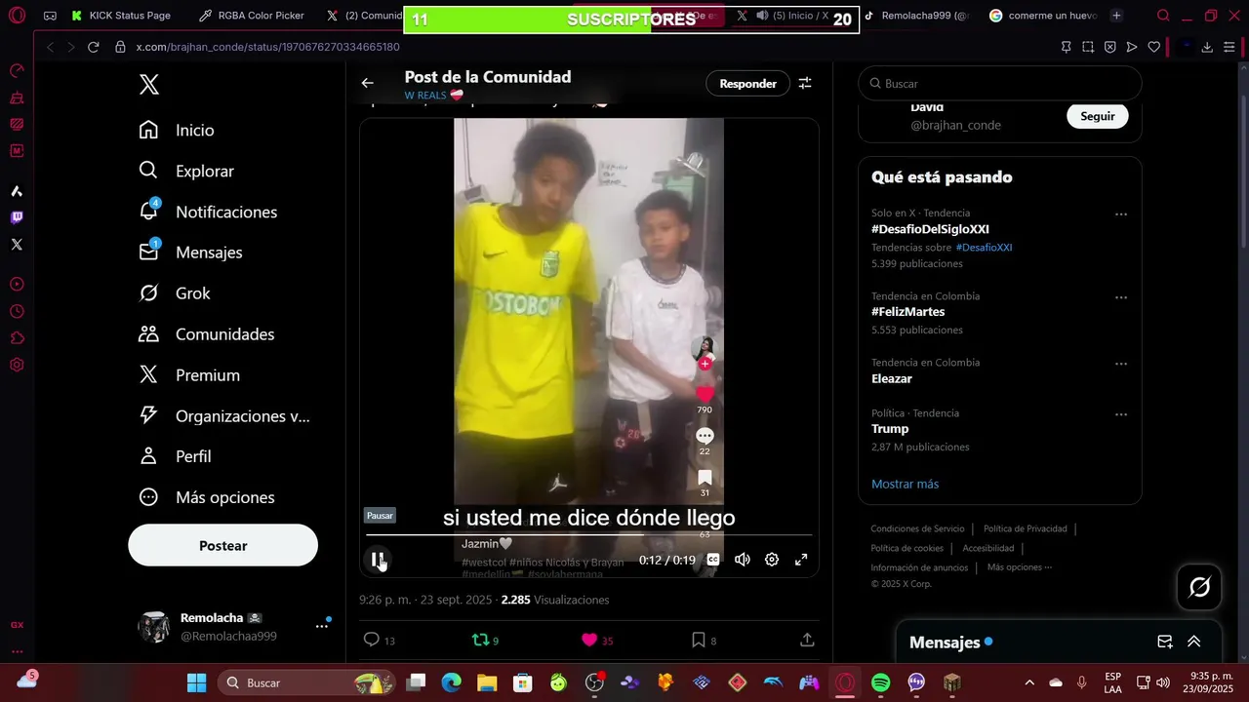Screen dimensions: 1249x702
Task: Compose new message in Mensajes drawer
Action: point(1165,642)
